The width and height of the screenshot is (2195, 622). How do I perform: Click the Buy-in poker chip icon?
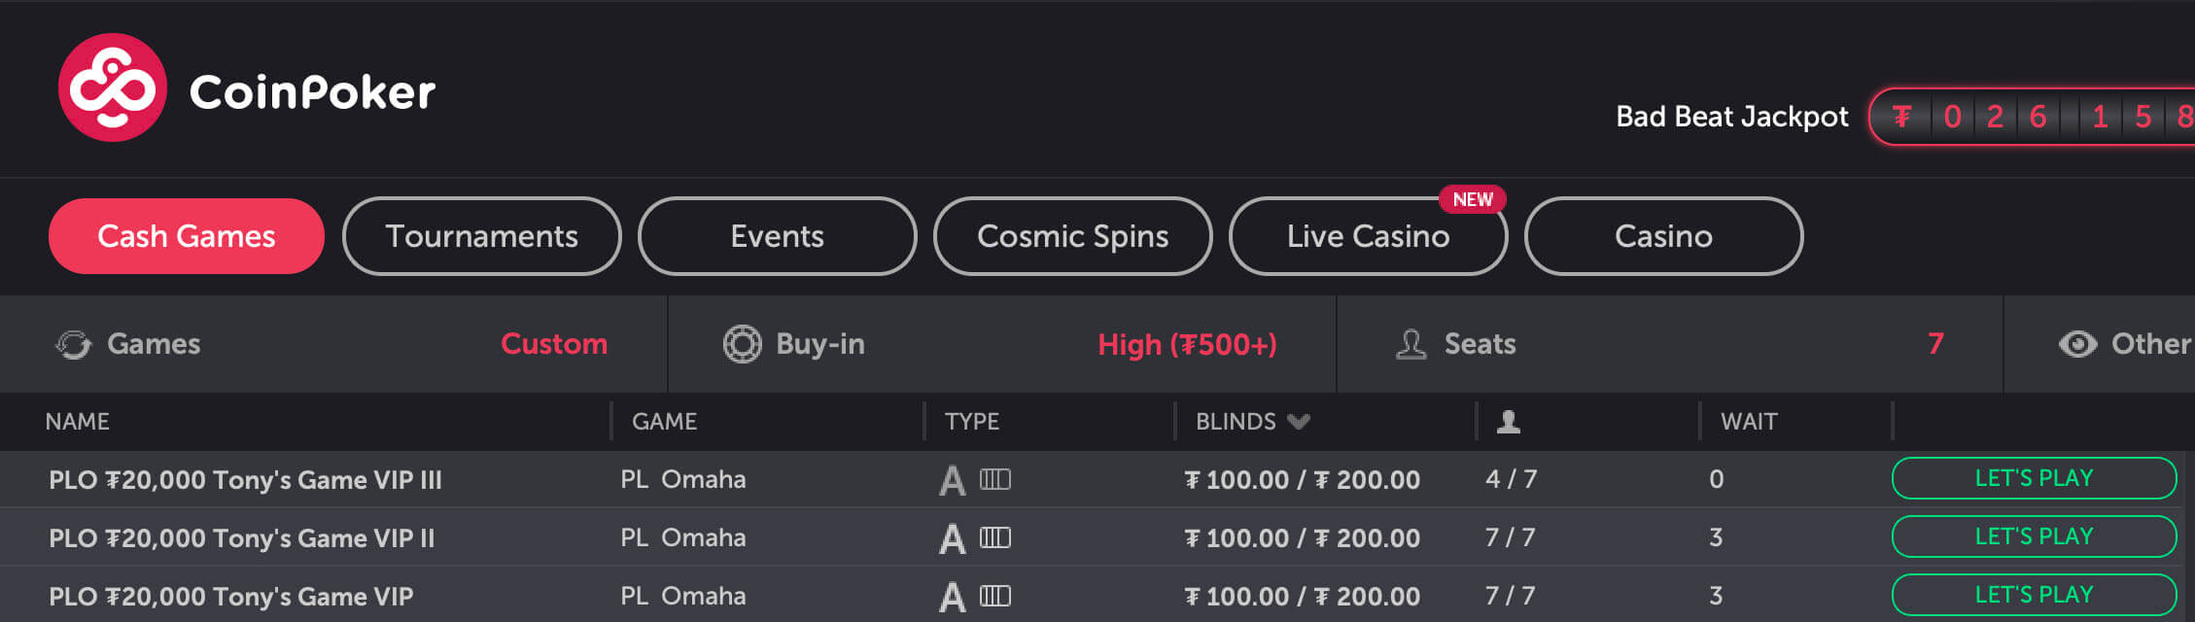pyautogui.click(x=742, y=344)
